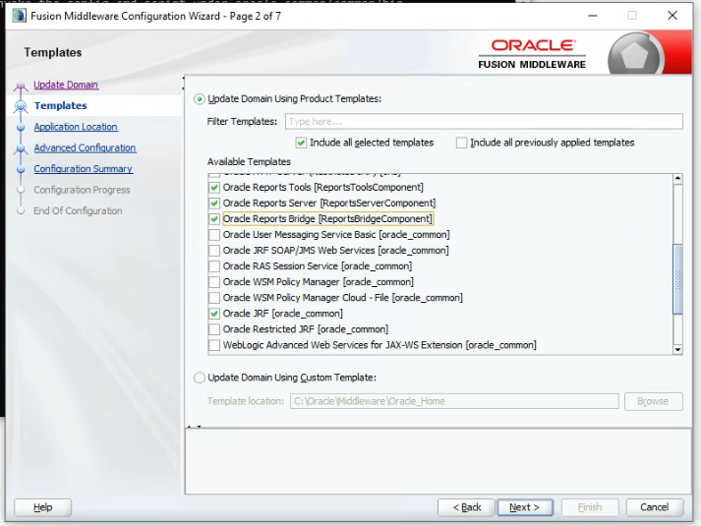This screenshot has height=526, width=701.
Task: Minimize the configuration wizard window
Action: tap(593, 16)
